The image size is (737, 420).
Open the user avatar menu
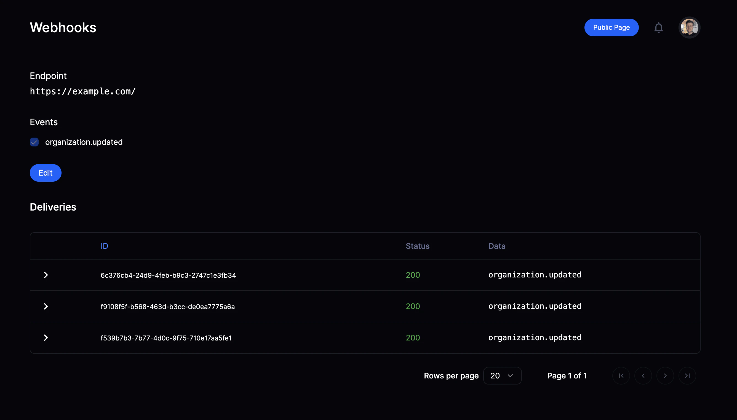[x=689, y=28]
